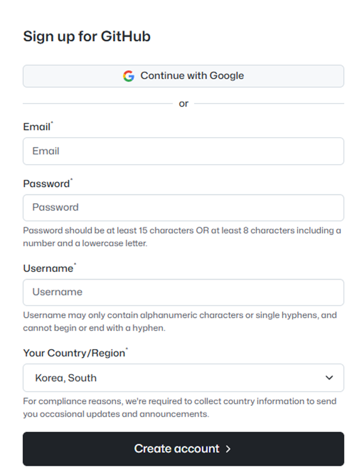Choose Continue with Google sign-up
The image size is (362, 471).
(184, 76)
